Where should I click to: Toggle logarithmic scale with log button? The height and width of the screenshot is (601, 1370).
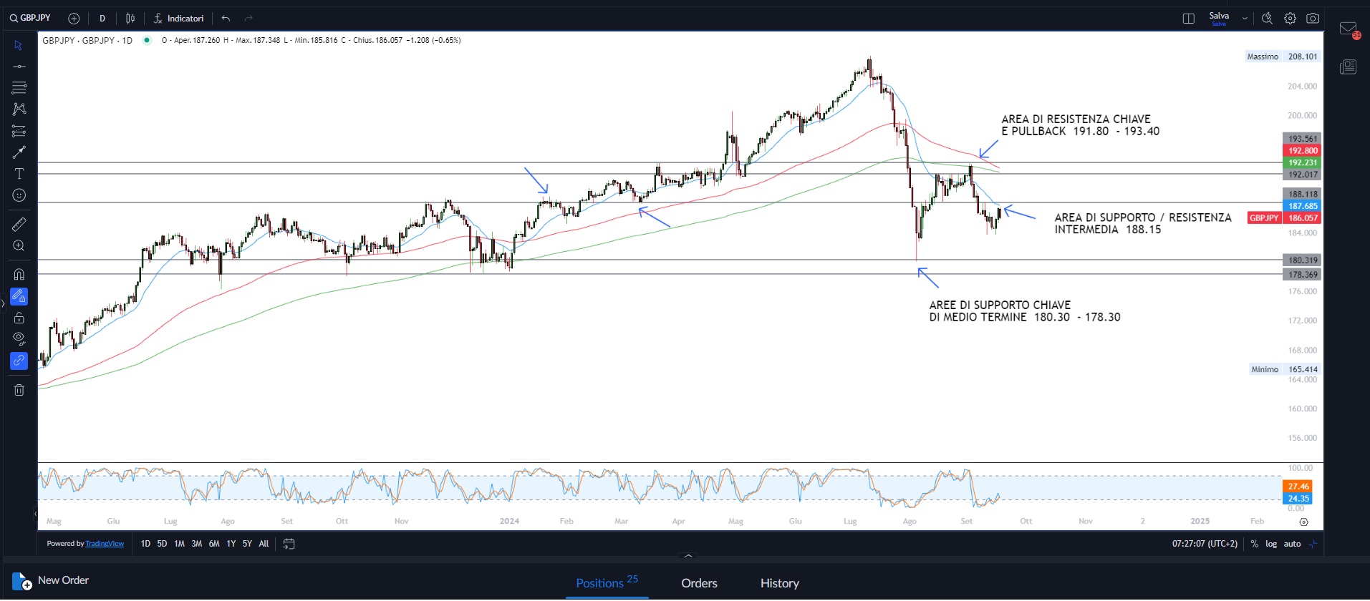tap(1271, 544)
